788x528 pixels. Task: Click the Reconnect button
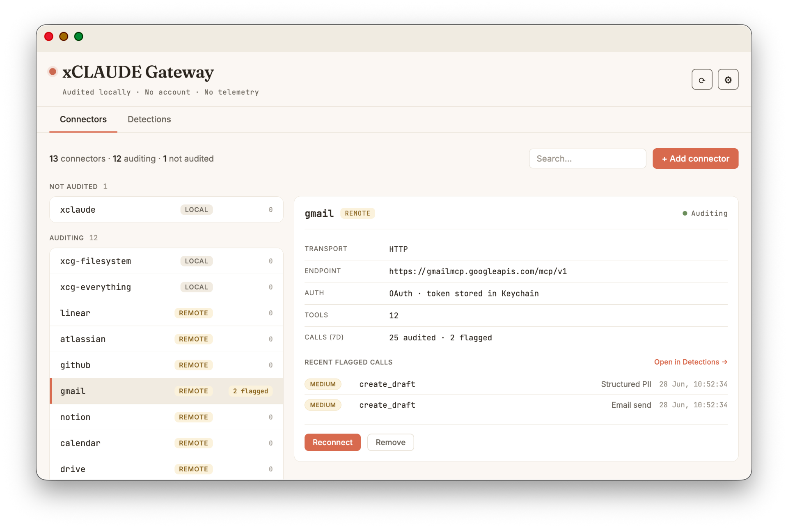coord(332,442)
